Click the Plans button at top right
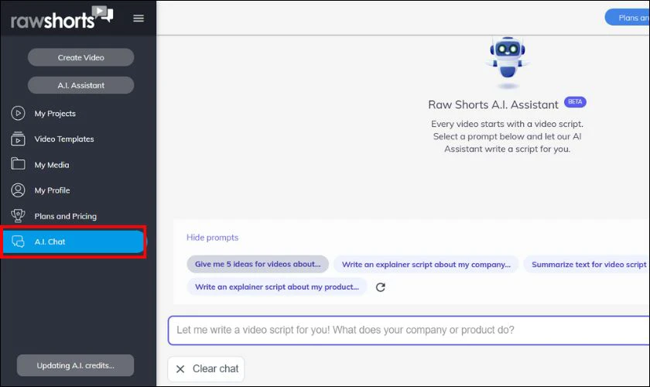 [x=628, y=18]
